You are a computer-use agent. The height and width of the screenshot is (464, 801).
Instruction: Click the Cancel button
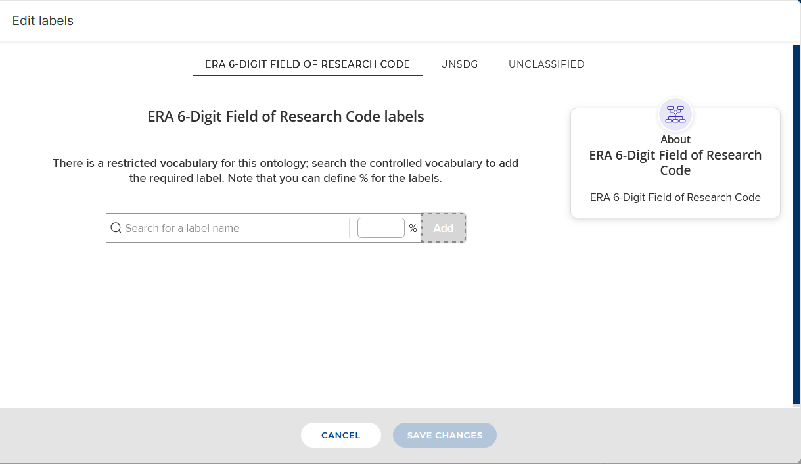point(341,435)
